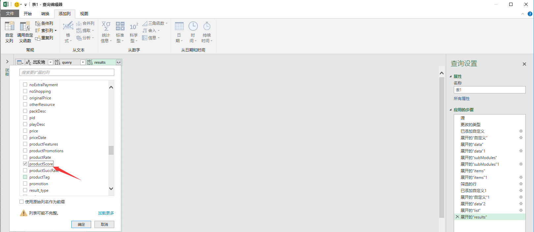Click the data grid scroll-up arrow
The image size is (534, 232).
[x=442, y=73]
